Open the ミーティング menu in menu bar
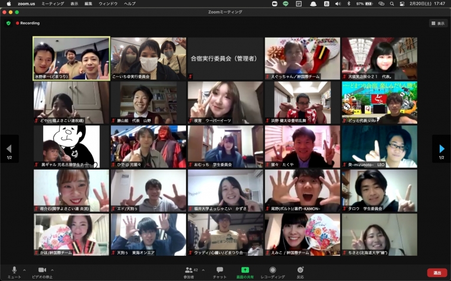The image size is (451, 281). (53, 4)
